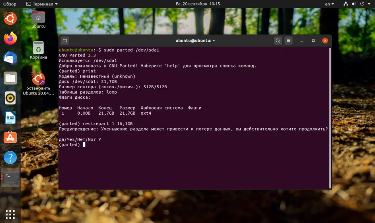Click the text sudo parted /dev/sda1

[131, 50]
